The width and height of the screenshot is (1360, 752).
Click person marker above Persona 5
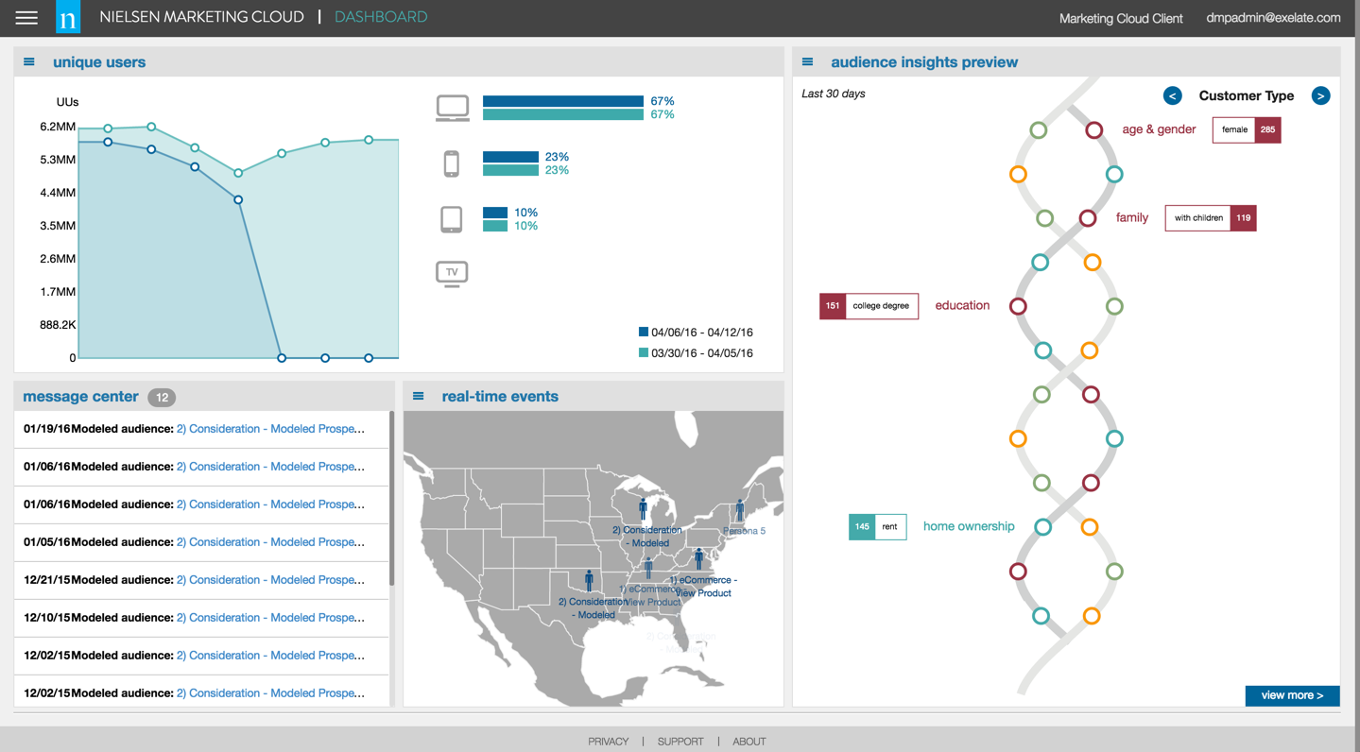click(740, 511)
